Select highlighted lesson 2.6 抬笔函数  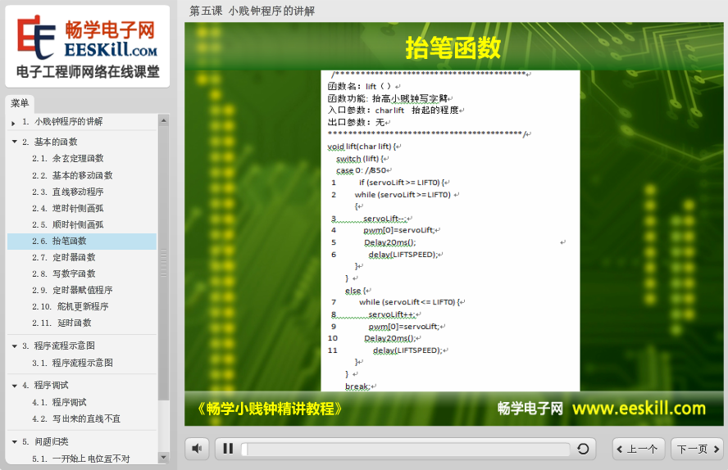click(x=82, y=241)
